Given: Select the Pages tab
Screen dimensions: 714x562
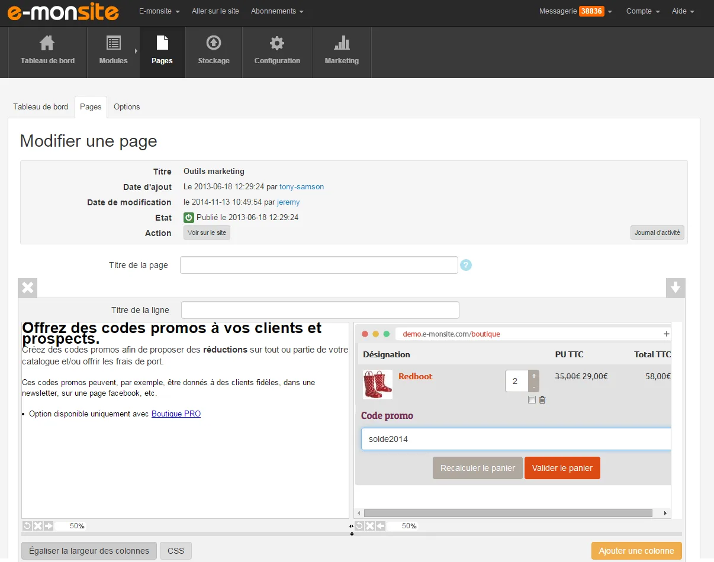Looking at the screenshot, I should click(x=91, y=107).
